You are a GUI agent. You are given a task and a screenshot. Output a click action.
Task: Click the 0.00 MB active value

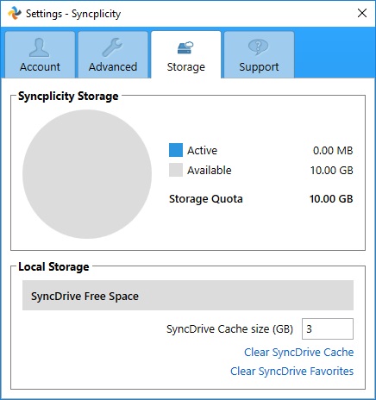coord(333,150)
